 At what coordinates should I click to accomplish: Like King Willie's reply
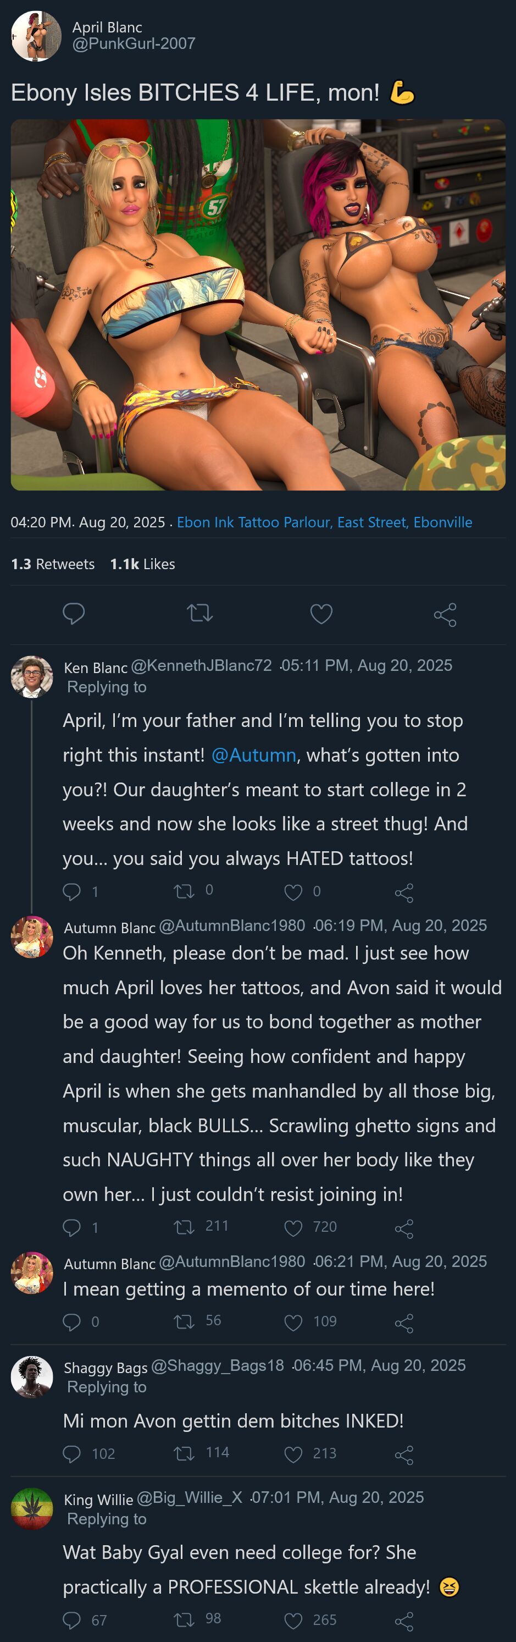coord(293,1619)
